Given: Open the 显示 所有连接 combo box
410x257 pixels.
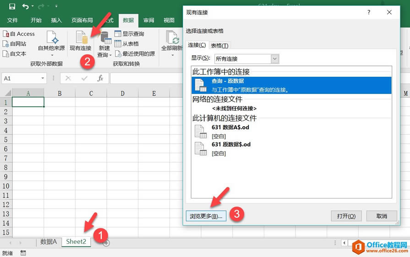Looking at the screenshot, I should [246, 59].
